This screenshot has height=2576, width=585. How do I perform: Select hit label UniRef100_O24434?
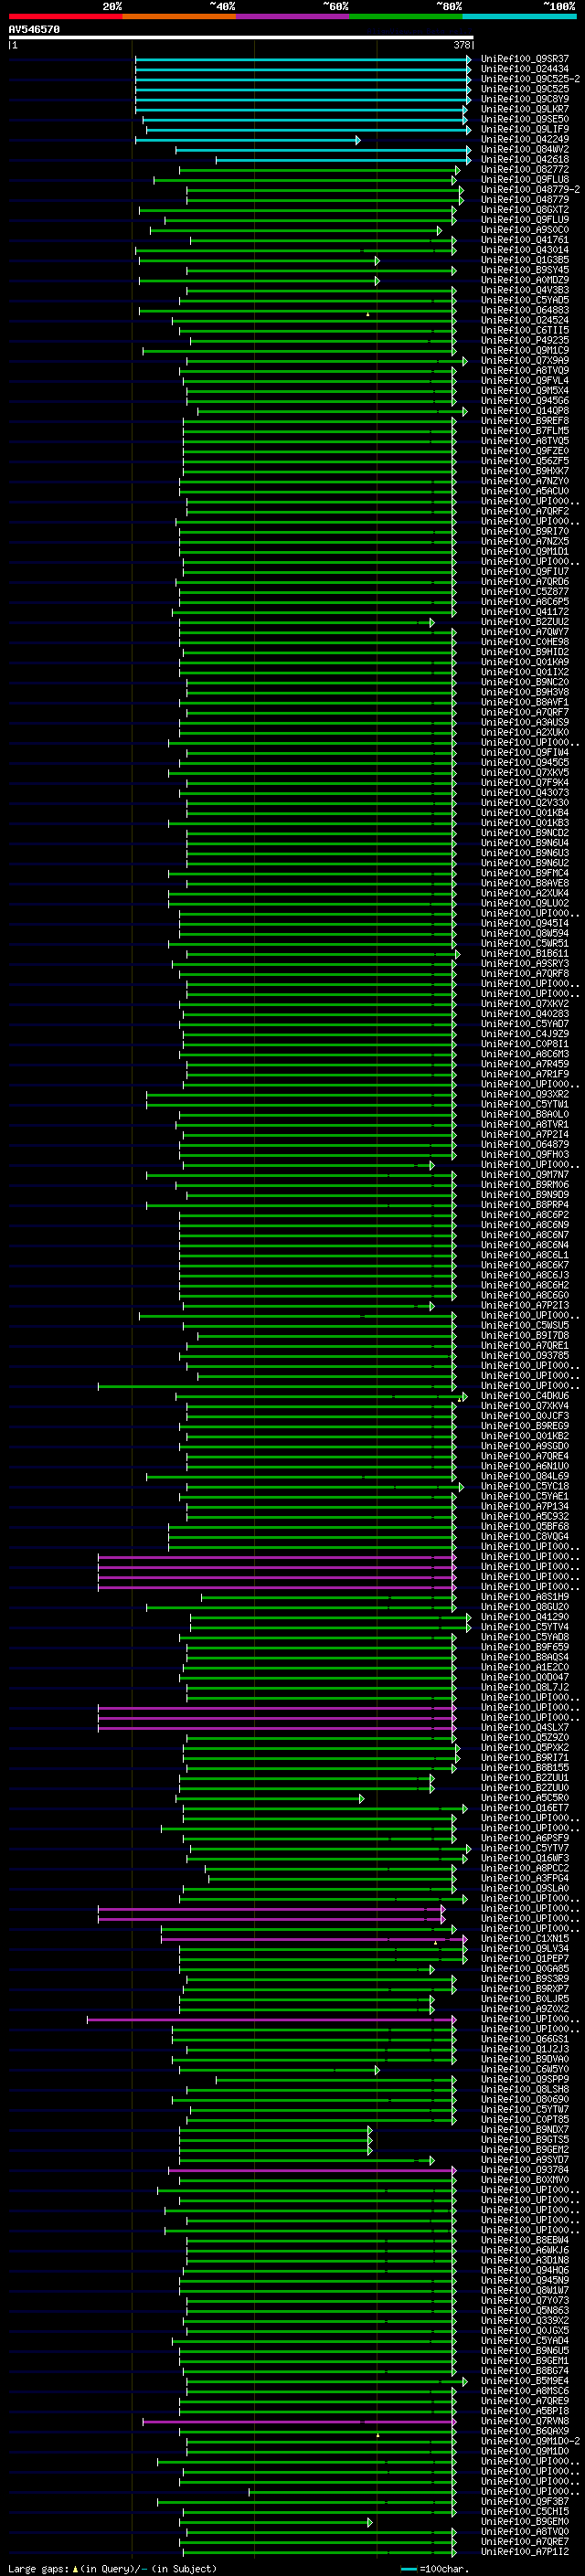(x=525, y=69)
